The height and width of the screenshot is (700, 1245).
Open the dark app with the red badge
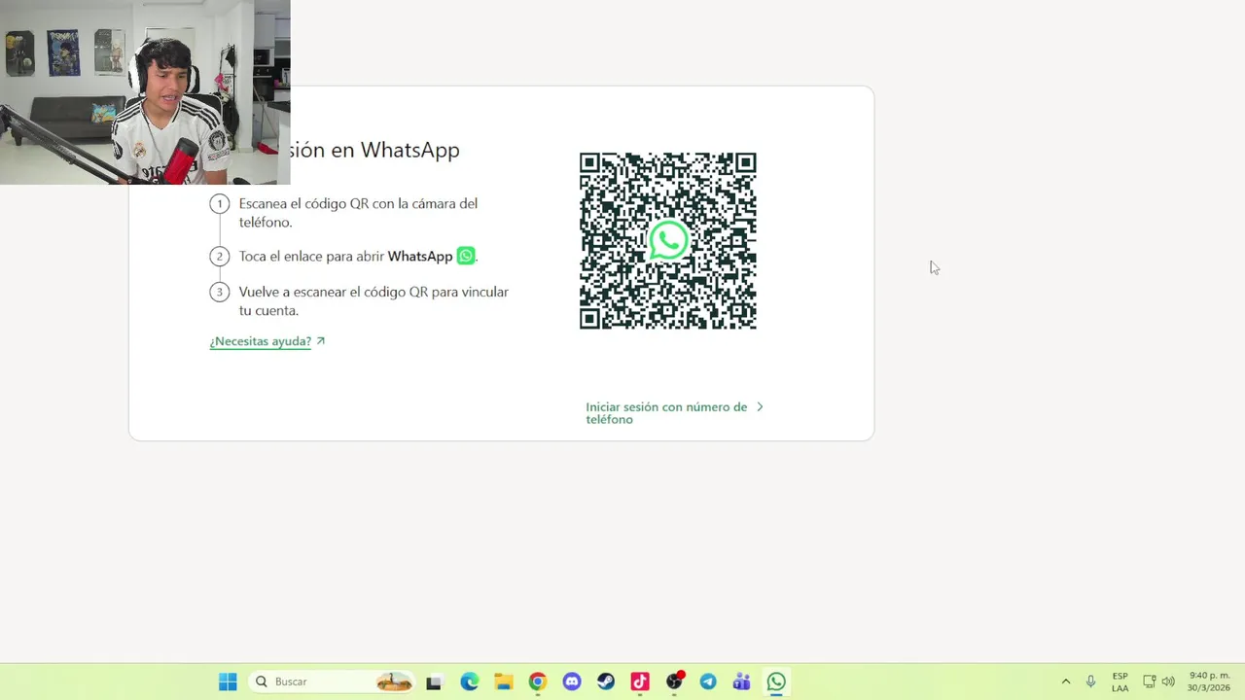[674, 682]
